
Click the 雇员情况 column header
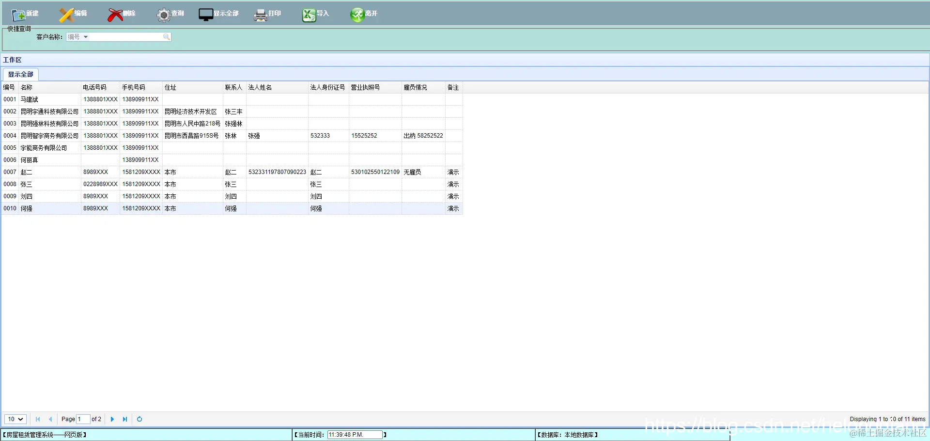(x=423, y=88)
